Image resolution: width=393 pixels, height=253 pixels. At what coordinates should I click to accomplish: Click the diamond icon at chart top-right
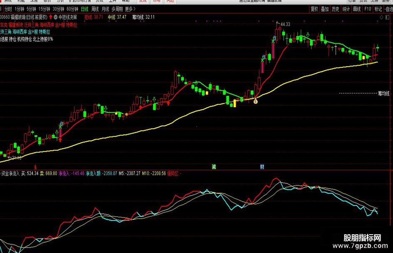[382, 17]
